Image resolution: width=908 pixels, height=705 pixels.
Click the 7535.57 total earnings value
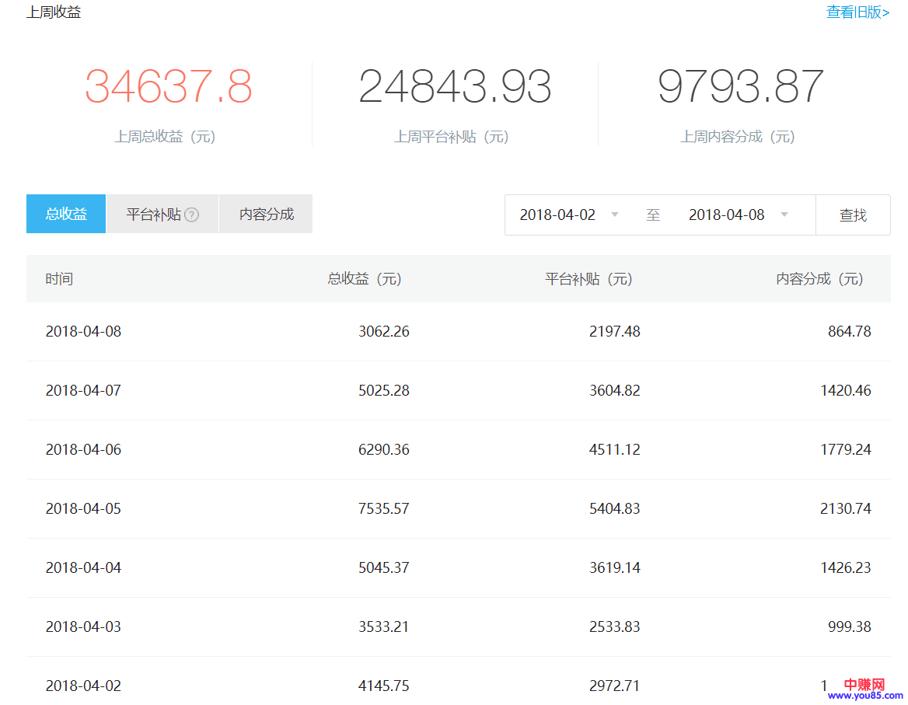[383, 509]
